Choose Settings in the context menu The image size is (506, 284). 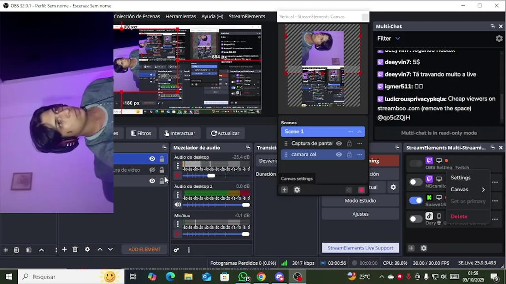461,178
